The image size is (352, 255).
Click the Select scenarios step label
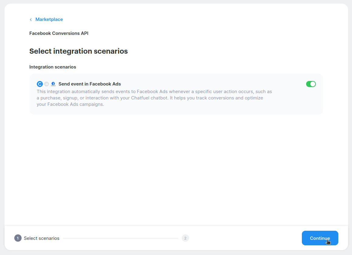[42, 238]
